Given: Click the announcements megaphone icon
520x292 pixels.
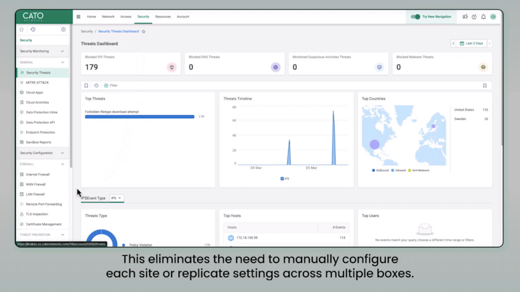Looking at the screenshot, I should [x=465, y=17].
